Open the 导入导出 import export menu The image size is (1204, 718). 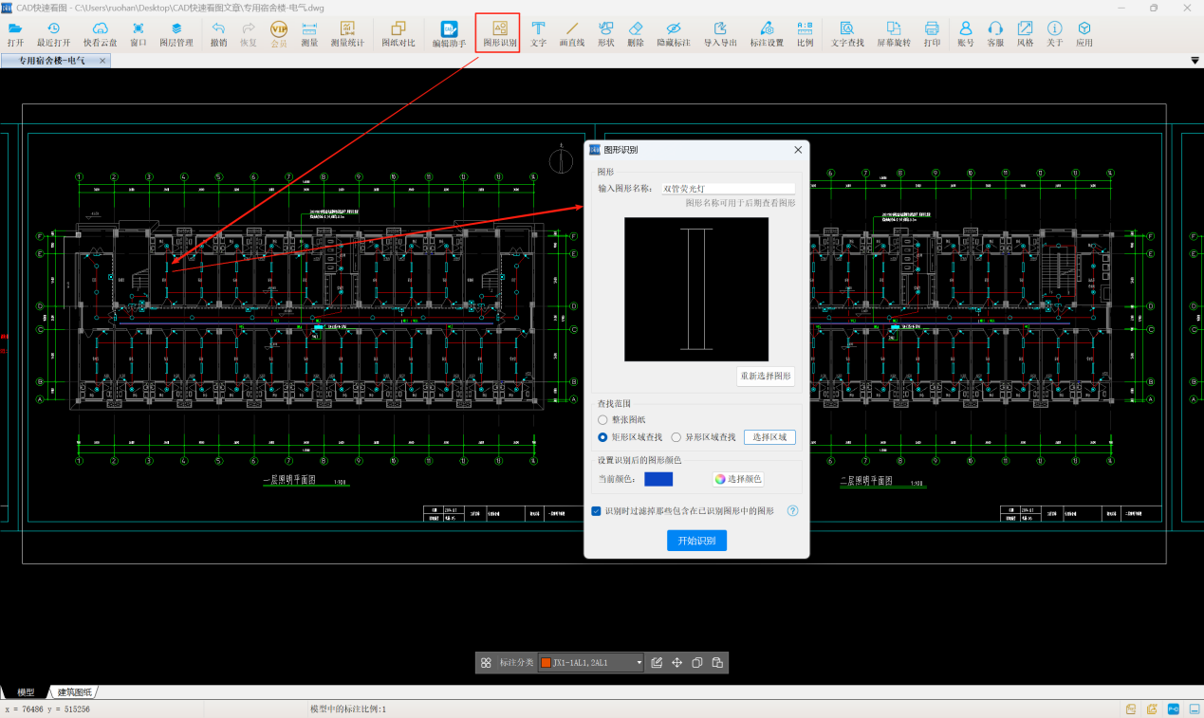pyautogui.click(x=720, y=34)
